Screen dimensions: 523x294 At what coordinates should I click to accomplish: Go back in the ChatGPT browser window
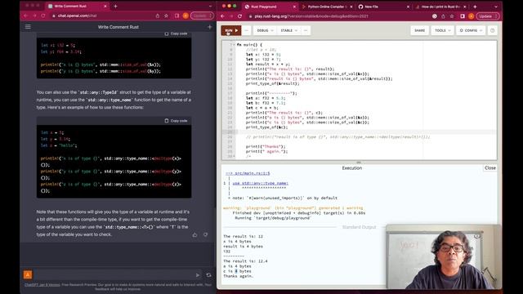tap(25, 16)
